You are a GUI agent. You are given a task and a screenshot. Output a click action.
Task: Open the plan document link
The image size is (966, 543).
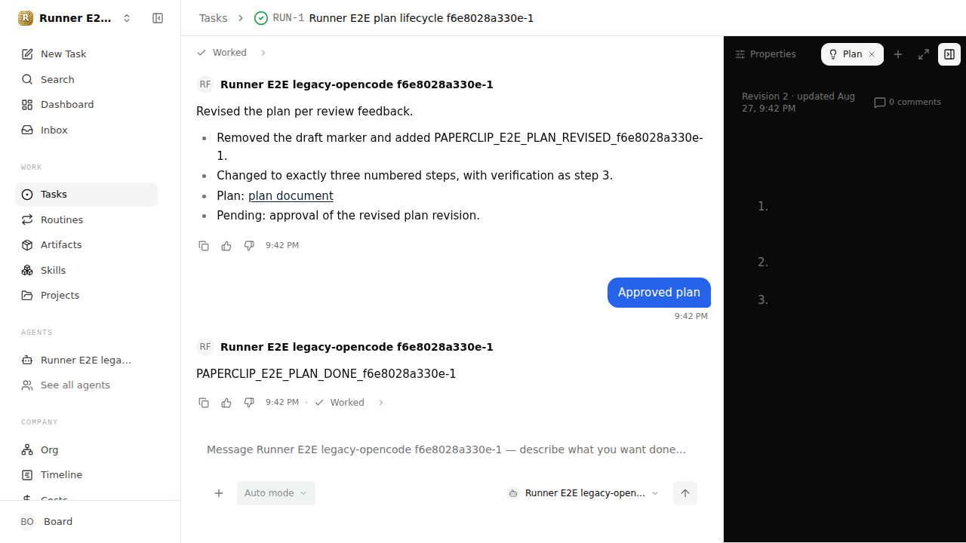pyautogui.click(x=291, y=195)
